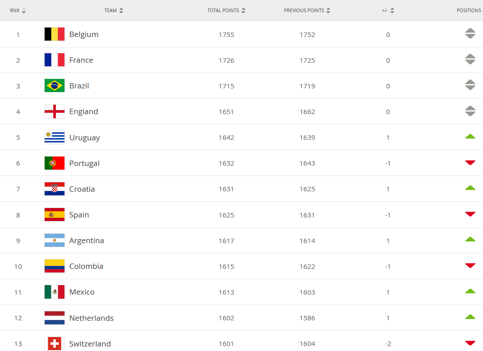Sort table by RNK column
483x351 pixels.
pos(18,10)
